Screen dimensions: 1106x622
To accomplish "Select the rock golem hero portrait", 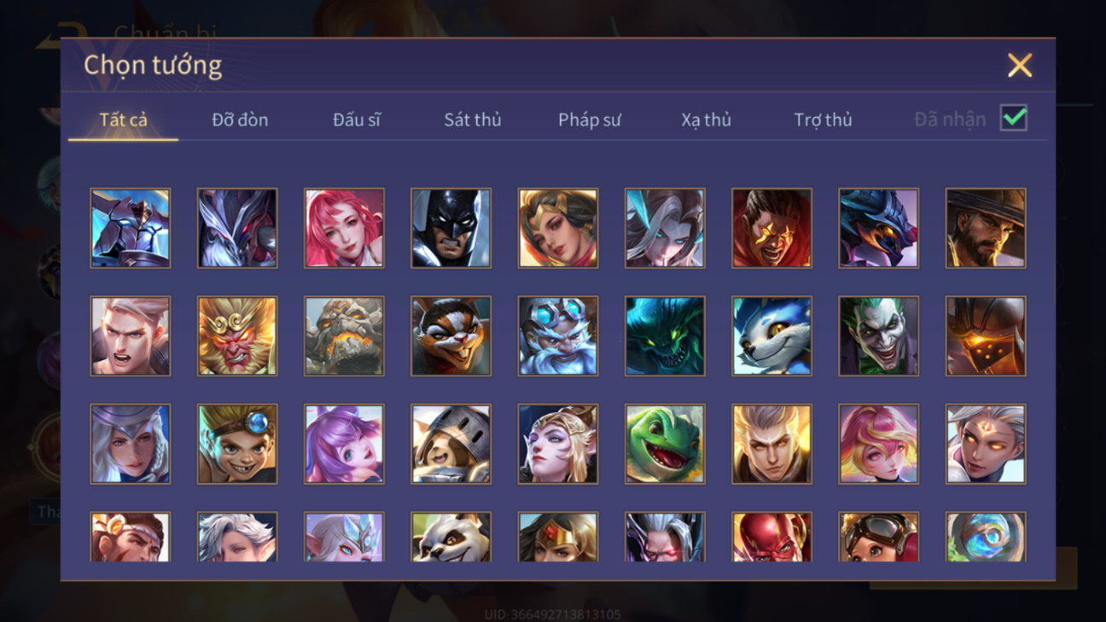I will 344,336.
